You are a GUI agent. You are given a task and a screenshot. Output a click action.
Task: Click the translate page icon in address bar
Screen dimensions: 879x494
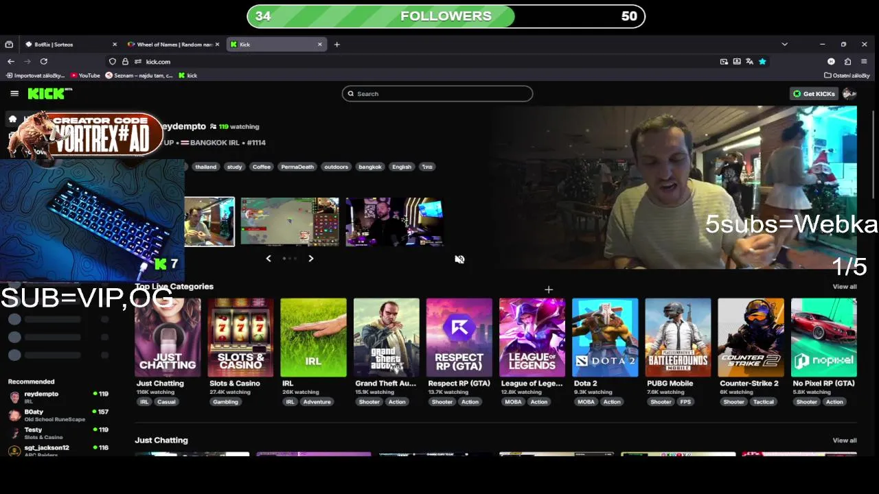click(749, 62)
